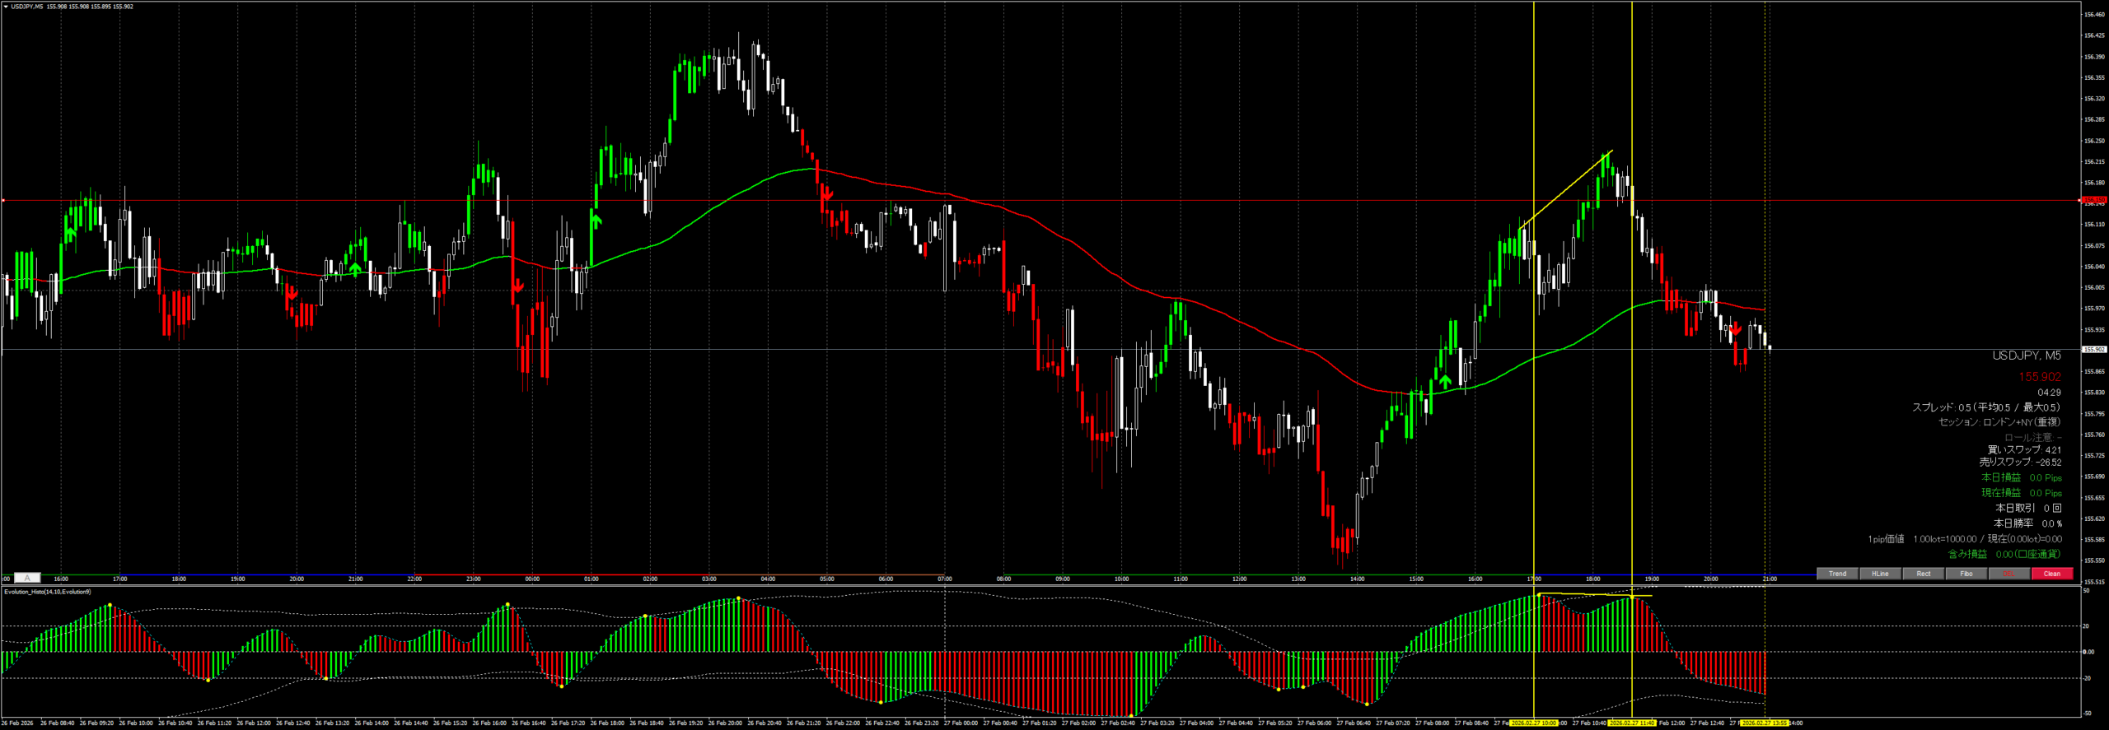
Task: Click the red horizontal price line marker at left edge
Action: tap(3, 200)
